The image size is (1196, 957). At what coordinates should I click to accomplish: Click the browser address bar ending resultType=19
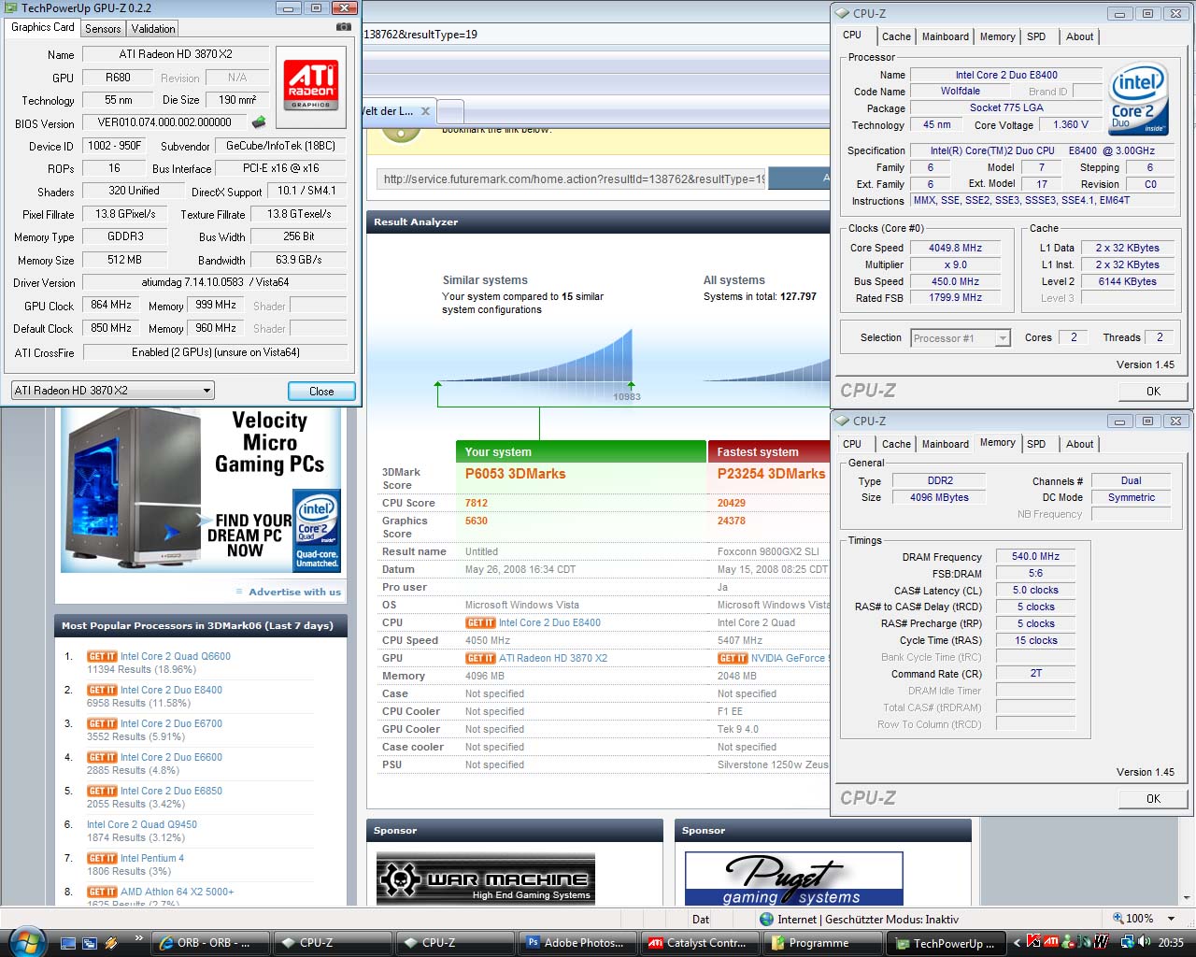[x=594, y=35]
